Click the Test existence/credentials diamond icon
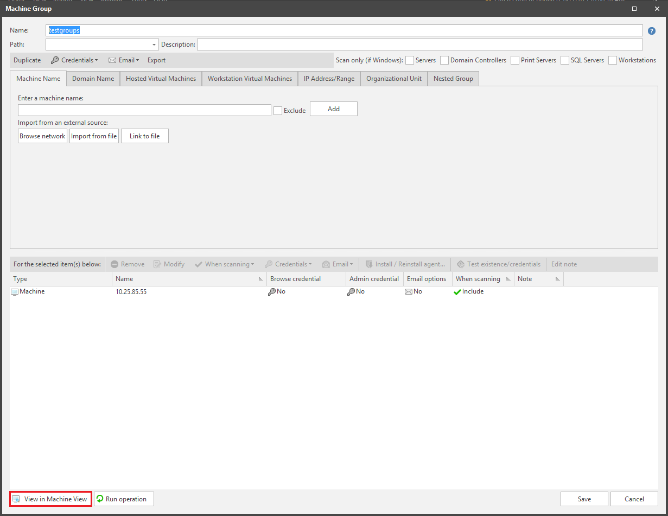668x516 pixels. 460,264
